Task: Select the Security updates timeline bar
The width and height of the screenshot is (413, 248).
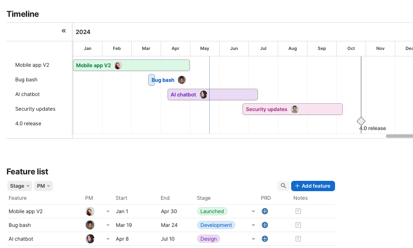Action: coord(292,109)
